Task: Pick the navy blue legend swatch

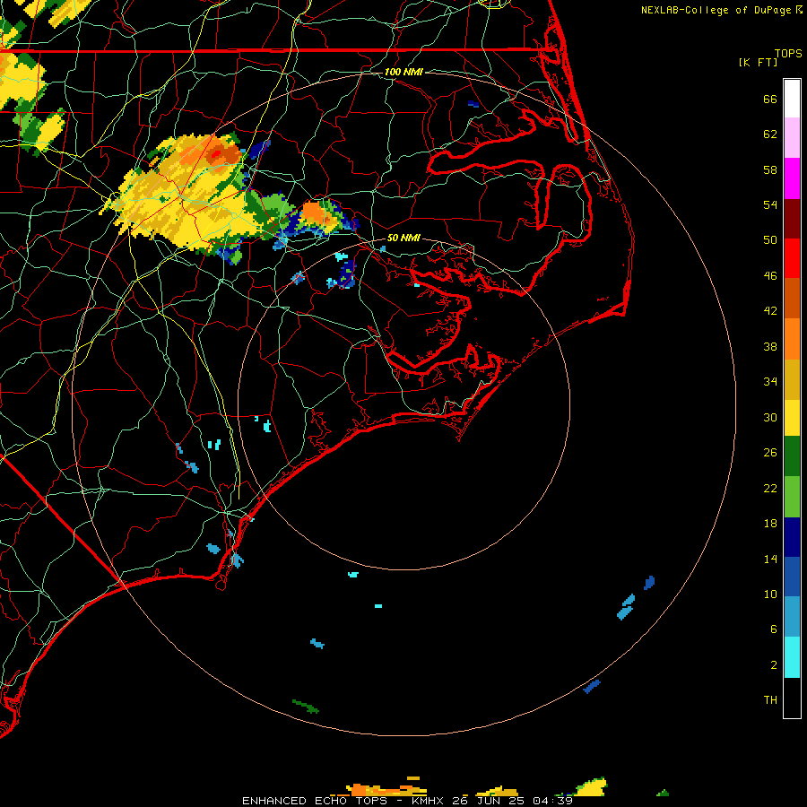Action: click(792, 537)
